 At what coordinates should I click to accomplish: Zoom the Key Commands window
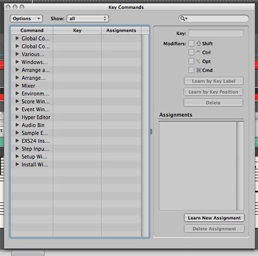pos(22,7)
